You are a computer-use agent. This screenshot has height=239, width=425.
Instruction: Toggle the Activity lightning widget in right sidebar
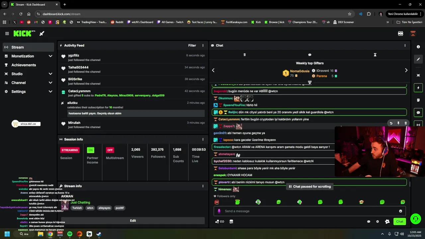418,88
